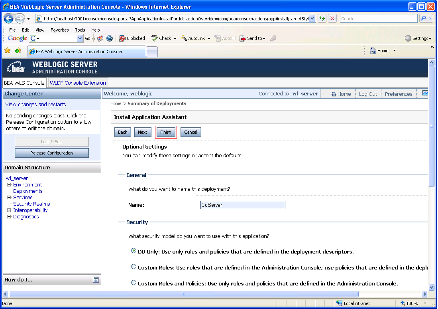This screenshot has height=309, width=438.
Task: Select the Custom Roles and Policies option
Action: click(x=134, y=283)
